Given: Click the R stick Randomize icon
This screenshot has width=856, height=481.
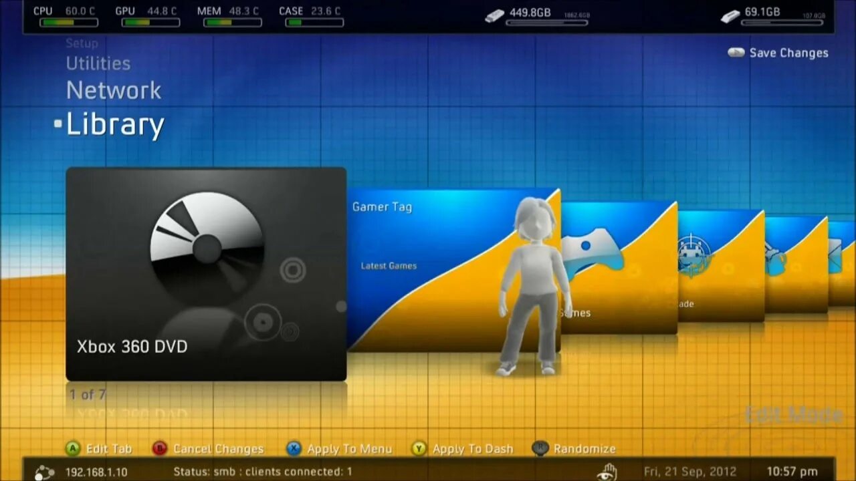Looking at the screenshot, I should point(540,448).
